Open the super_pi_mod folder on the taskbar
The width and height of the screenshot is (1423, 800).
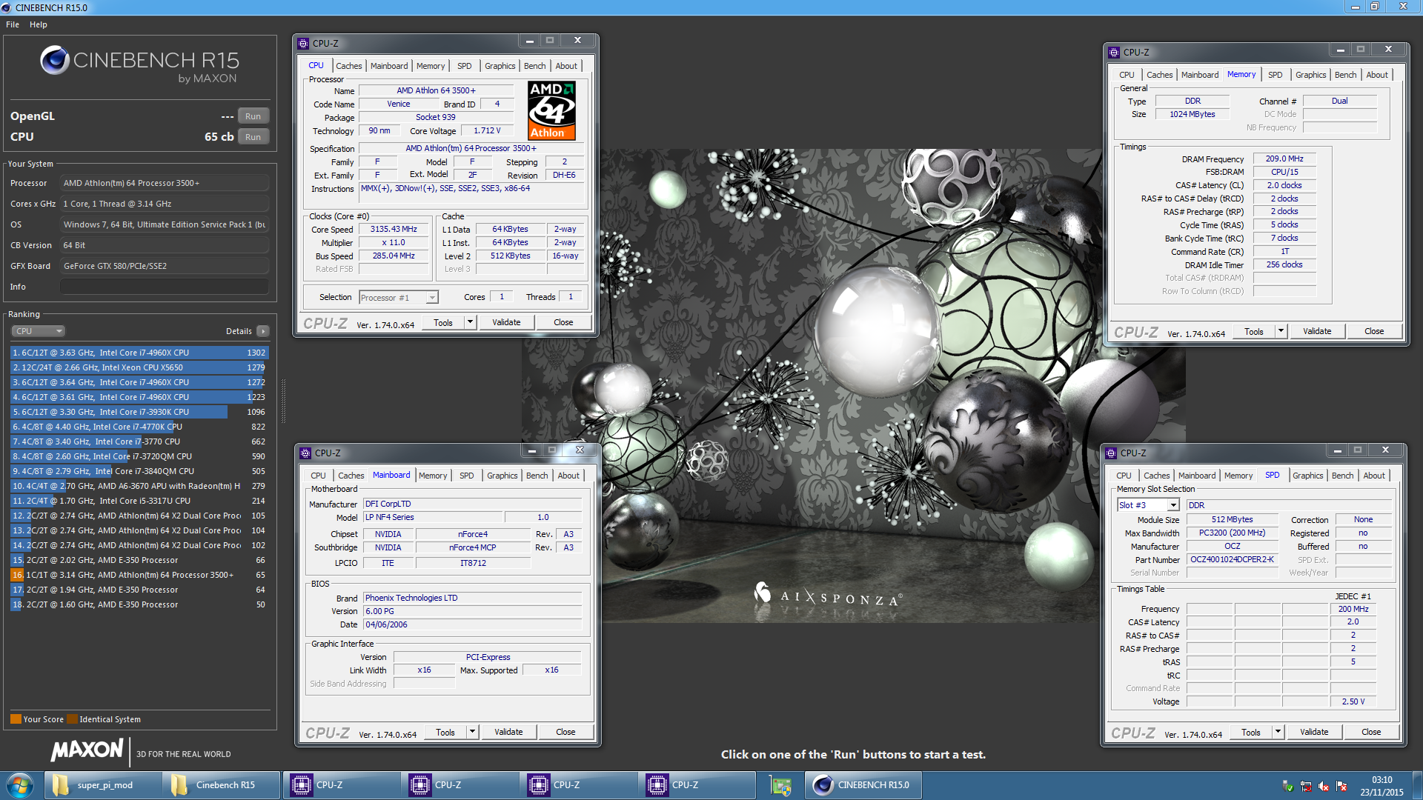(x=103, y=785)
